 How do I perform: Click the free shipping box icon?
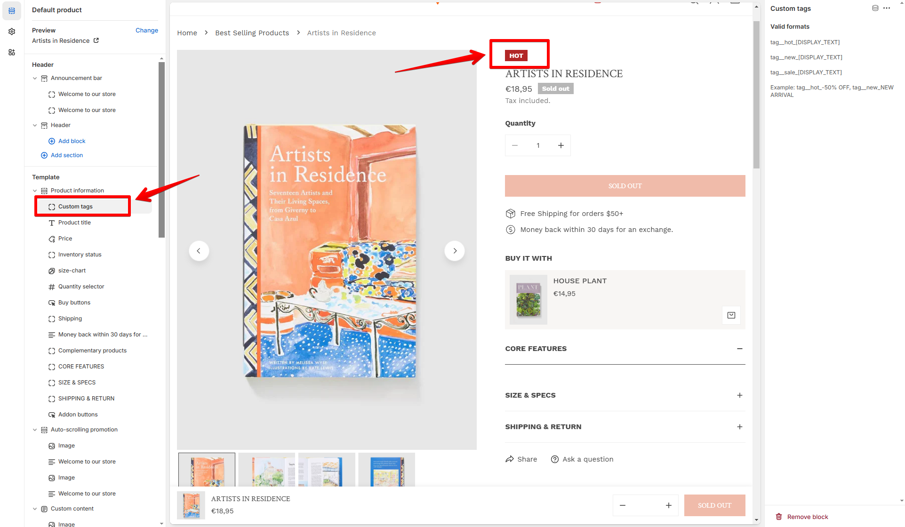510,214
